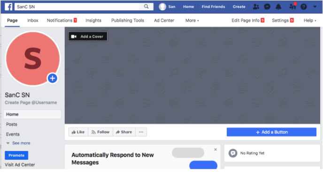Open the Notifications tab
The image size is (323, 172).
pyautogui.click(x=62, y=20)
